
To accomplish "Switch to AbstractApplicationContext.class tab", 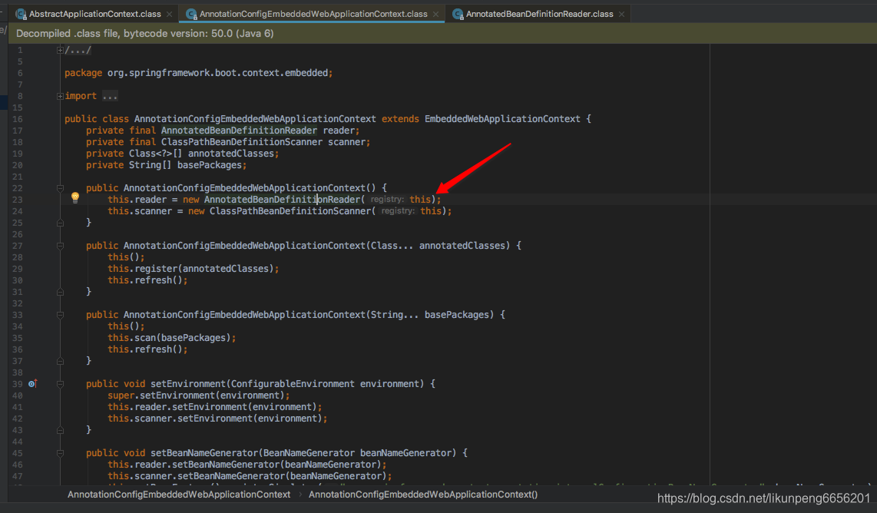I will (x=94, y=14).
